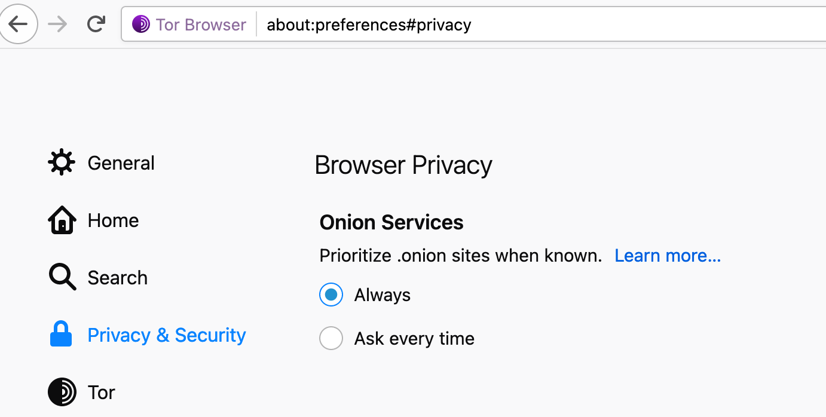Click the lock icon beside Privacy & Security
Screen dimensions: 826x417
(x=62, y=334)
